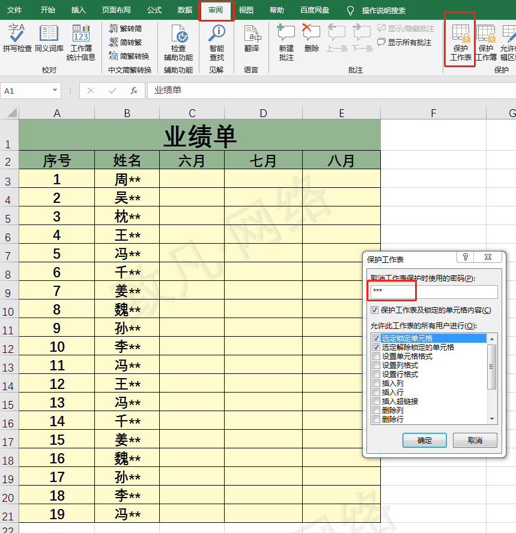
Task: Click 取消 in the 保护工作表 dialog
Action: click(x=475, y=440)
